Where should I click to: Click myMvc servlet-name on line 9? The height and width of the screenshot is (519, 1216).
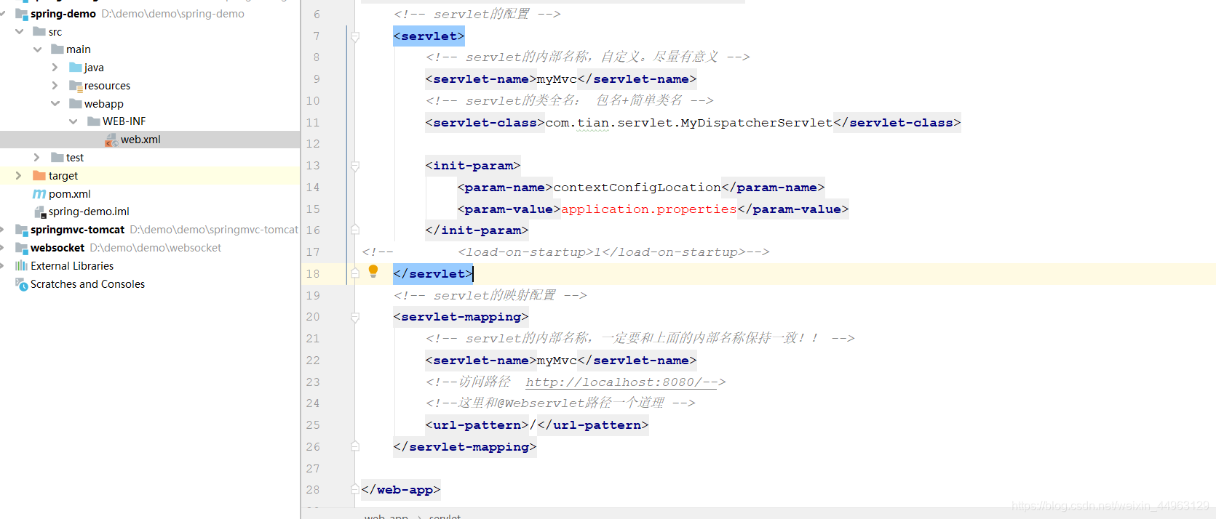(x=557, y=79)
